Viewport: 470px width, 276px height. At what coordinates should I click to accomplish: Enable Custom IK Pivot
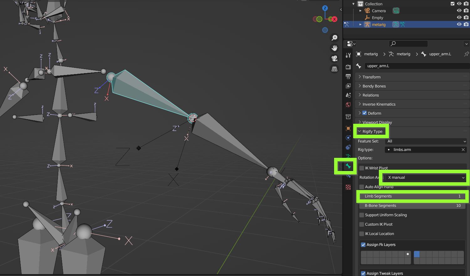coord(362,224)
